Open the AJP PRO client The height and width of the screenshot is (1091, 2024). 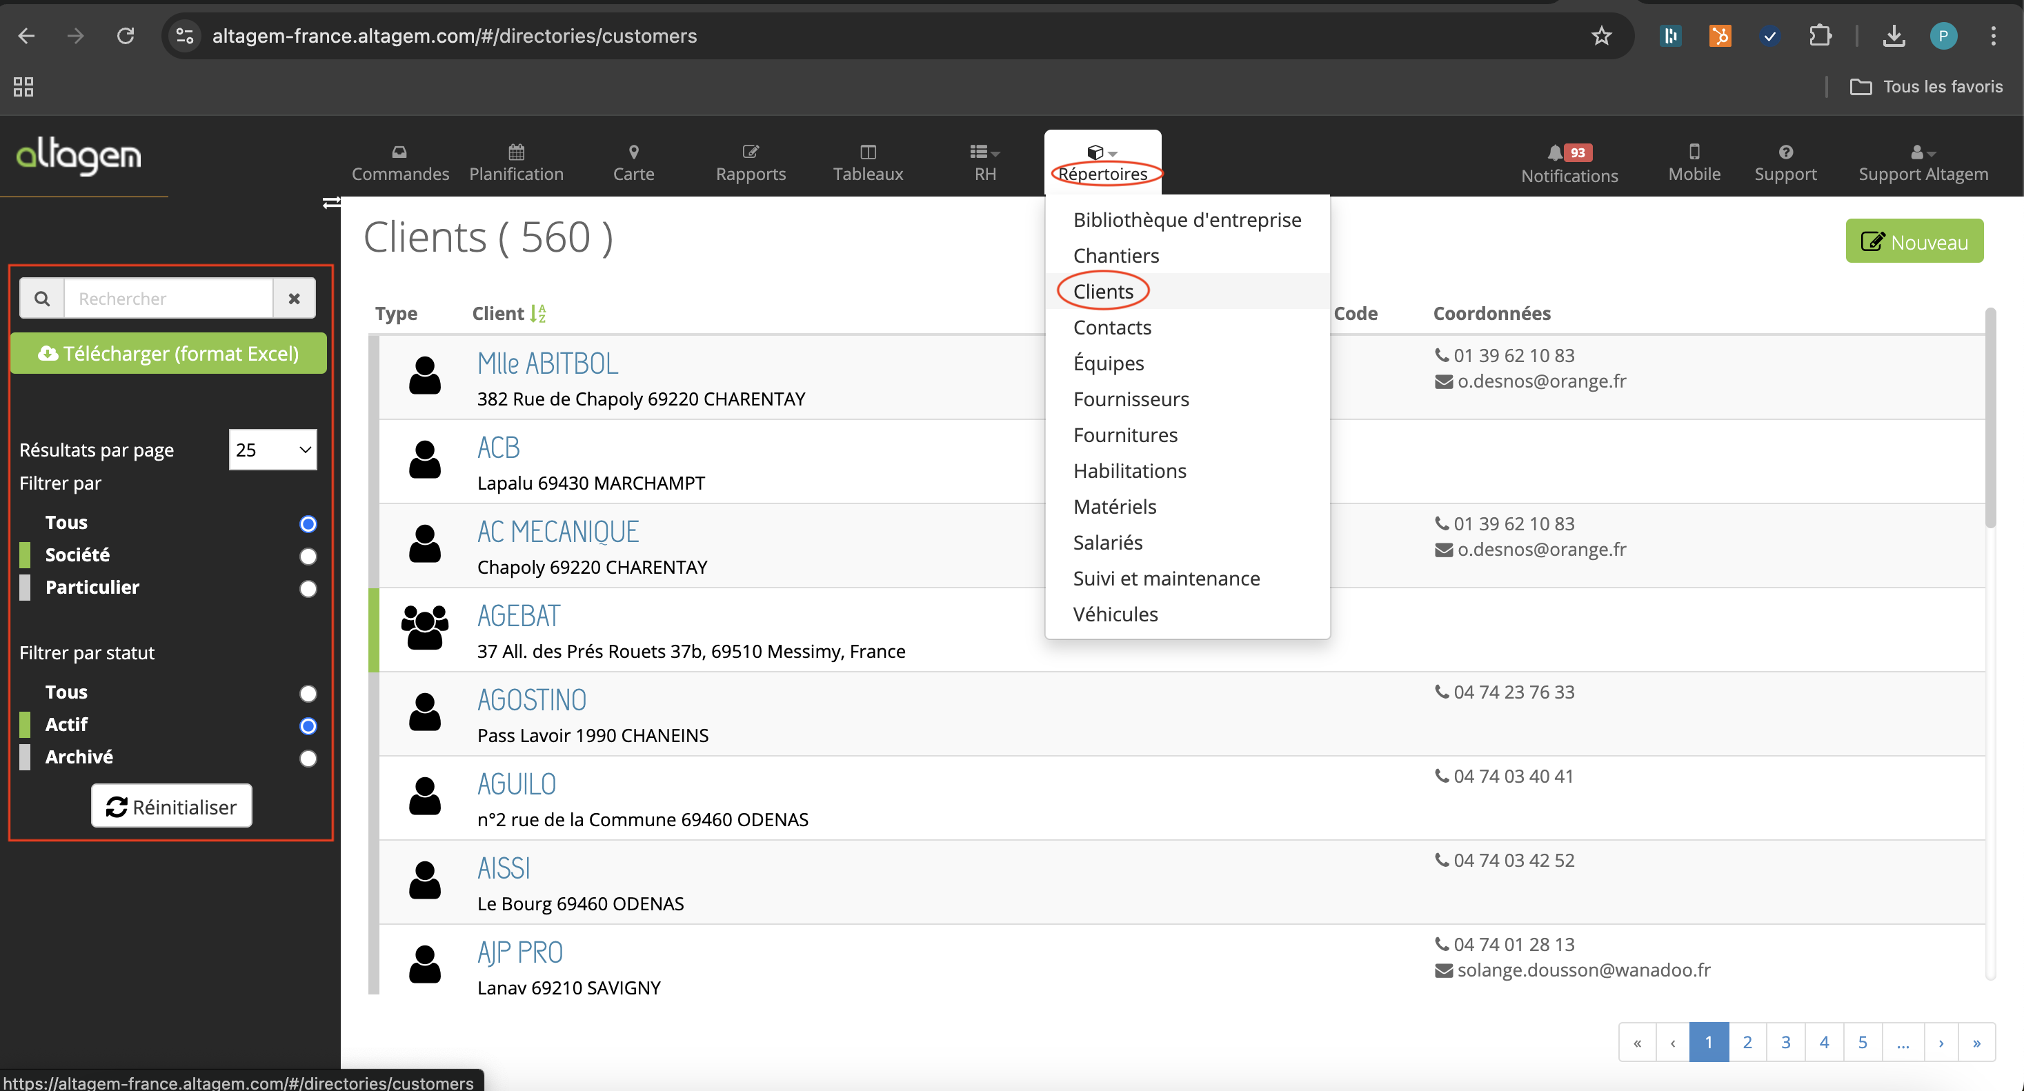[520, 953]
